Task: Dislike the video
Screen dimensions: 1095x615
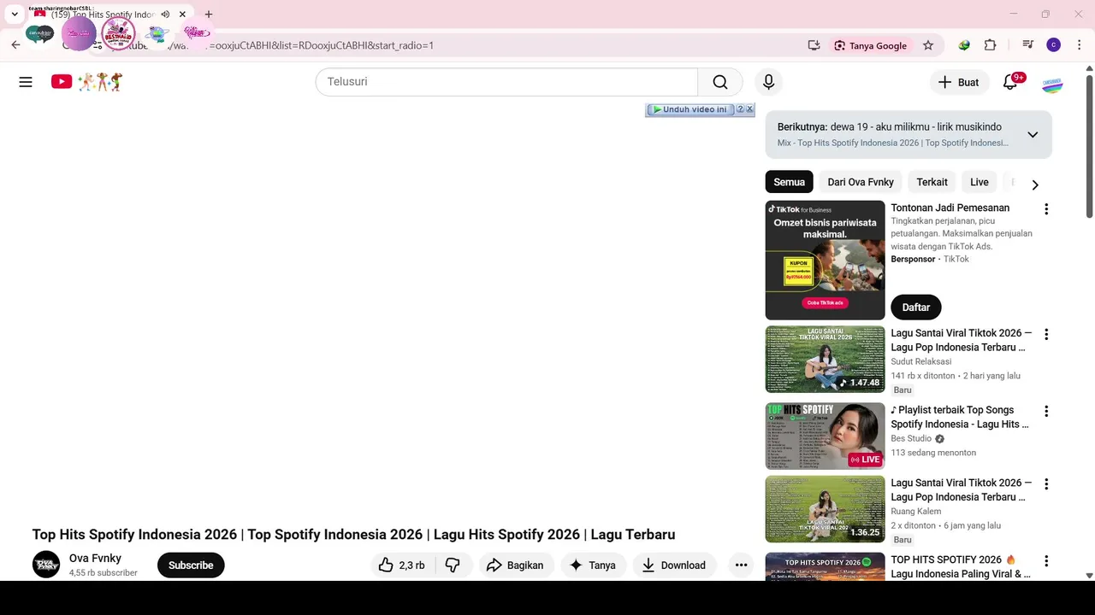Action: coord(453,565)
